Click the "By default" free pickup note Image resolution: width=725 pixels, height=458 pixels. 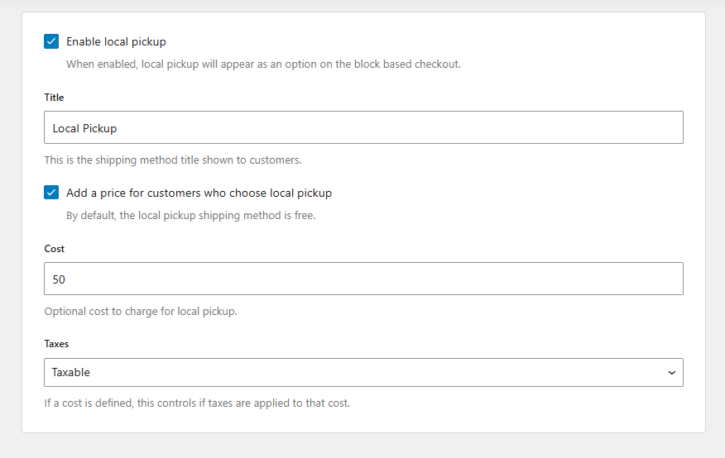(190, 216)
